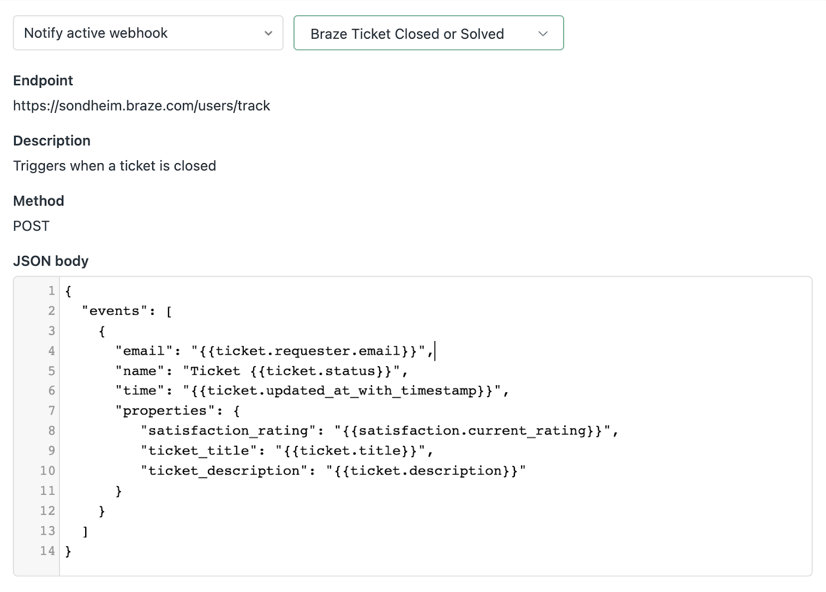Viewport: 826px width, 592px height.
Task: Open the Braze Ticket Closed or Solved dropdown
Action: click(428, 33)
